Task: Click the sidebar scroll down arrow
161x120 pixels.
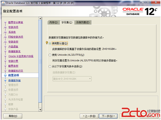Action: point(40,110)
